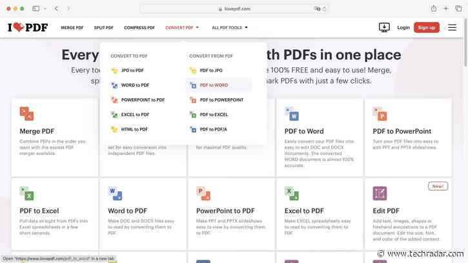Click the PDF to Excel menu icon

(193, 114)
